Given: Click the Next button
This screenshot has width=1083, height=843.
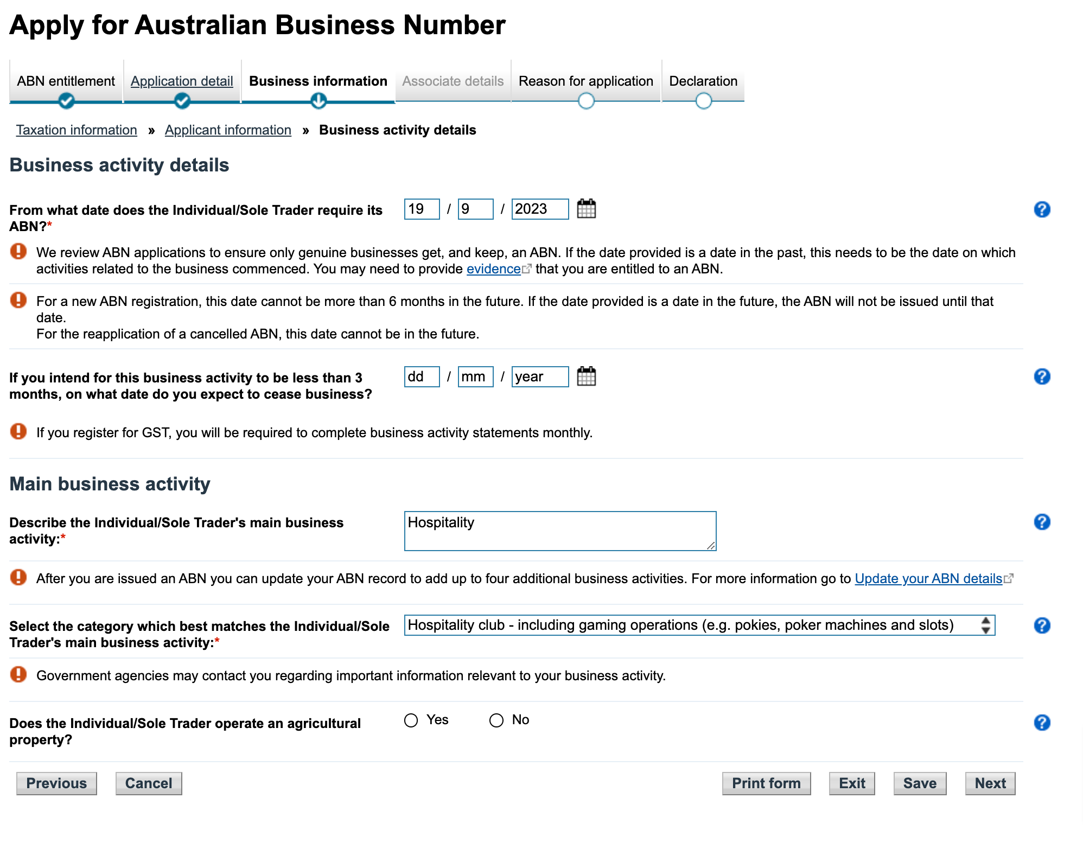Looking at the screenshot, I should coord(990,783).
